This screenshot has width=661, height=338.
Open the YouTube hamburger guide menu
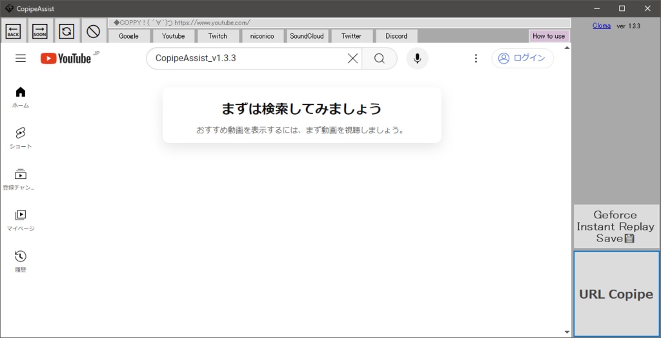pyautogui.click(x=21, y=59)
